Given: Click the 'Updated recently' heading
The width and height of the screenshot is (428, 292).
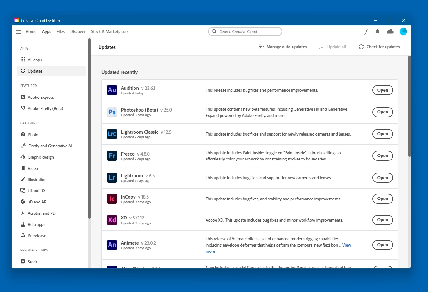Looking at the screenshot, I should point(119,72).
